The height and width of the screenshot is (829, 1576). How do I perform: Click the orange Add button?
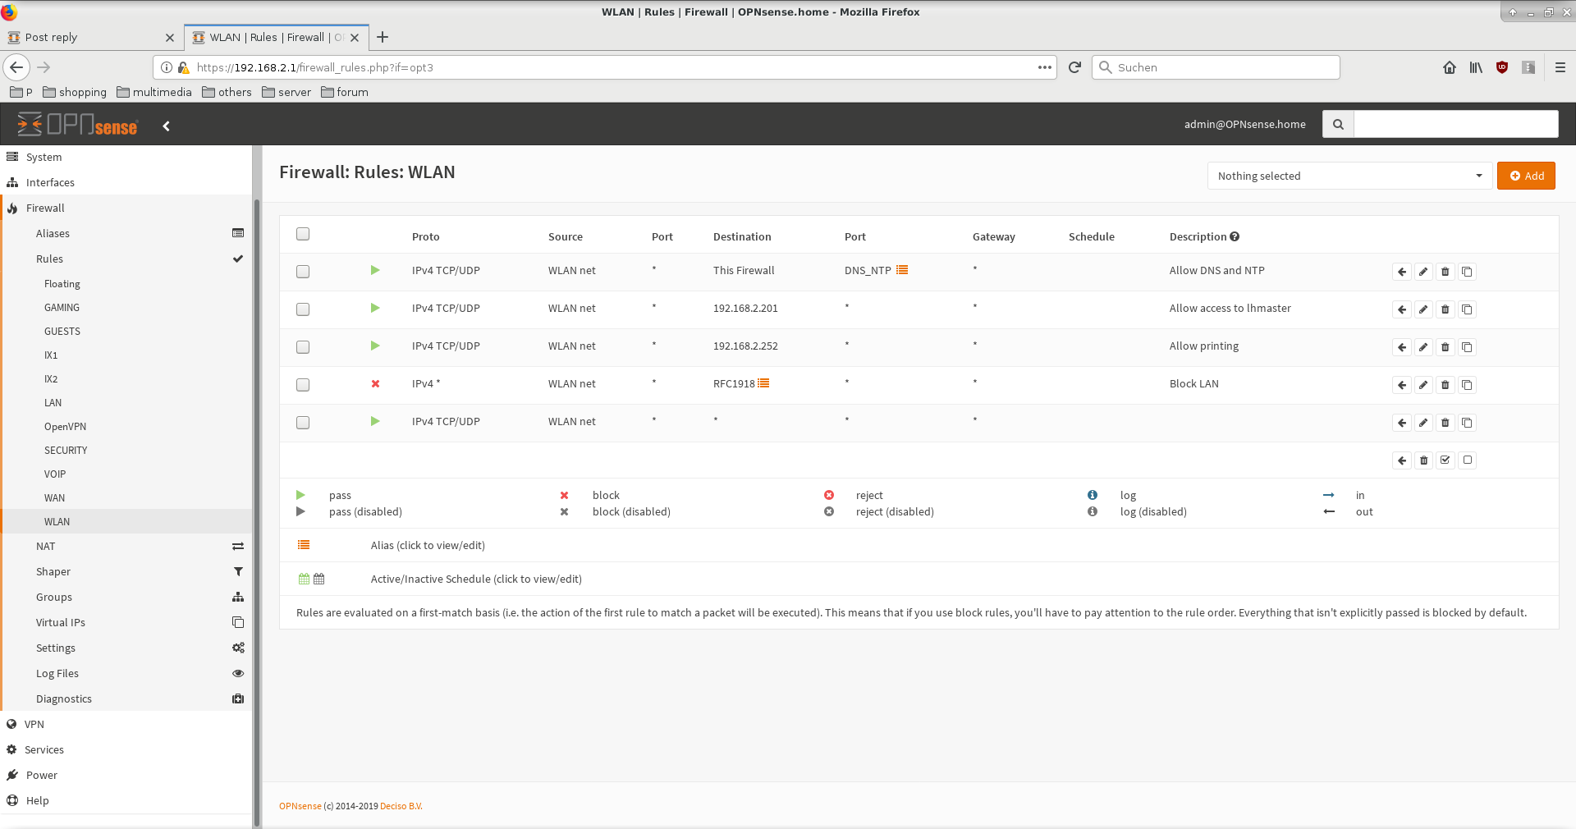tap(1526, 176)
